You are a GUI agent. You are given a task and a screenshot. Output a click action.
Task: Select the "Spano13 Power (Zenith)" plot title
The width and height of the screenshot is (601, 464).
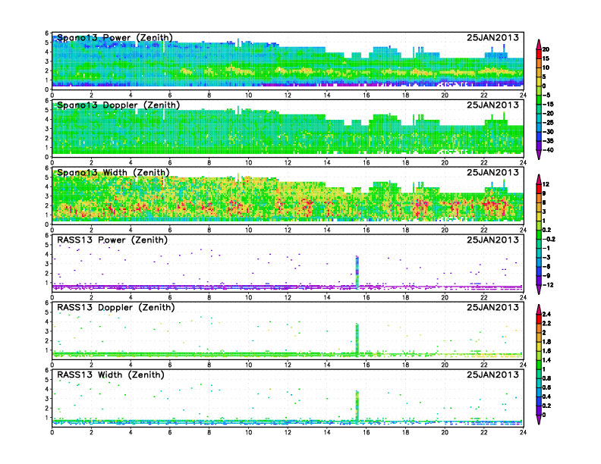click(x=114, y=37)
